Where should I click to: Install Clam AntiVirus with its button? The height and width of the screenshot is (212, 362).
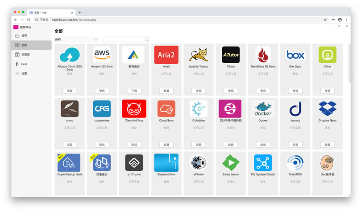134,145
